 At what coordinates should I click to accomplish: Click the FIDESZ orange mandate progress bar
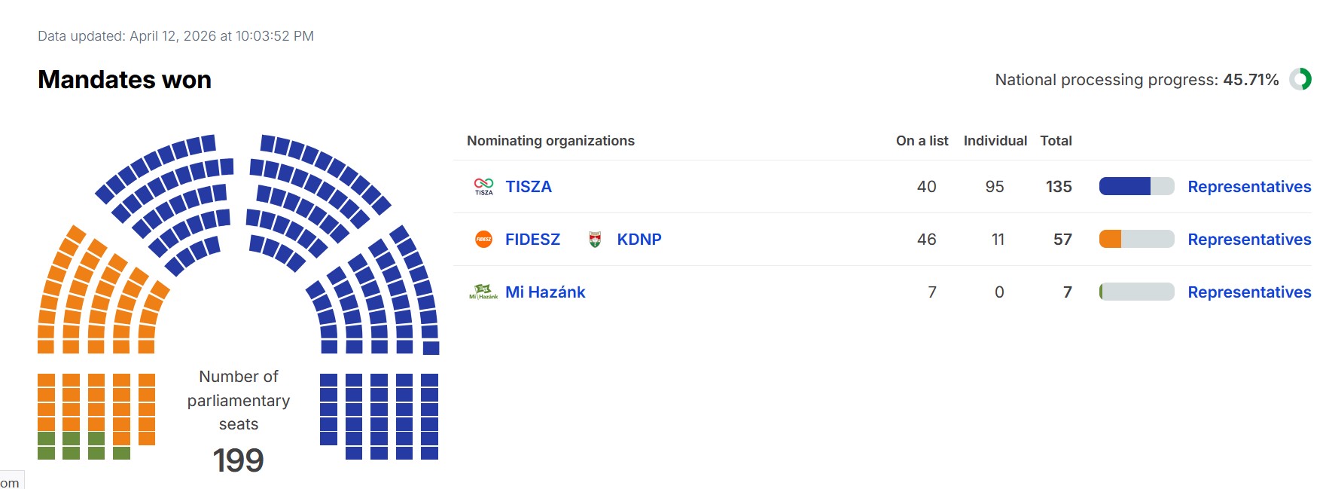click(x=1136, y=239)
